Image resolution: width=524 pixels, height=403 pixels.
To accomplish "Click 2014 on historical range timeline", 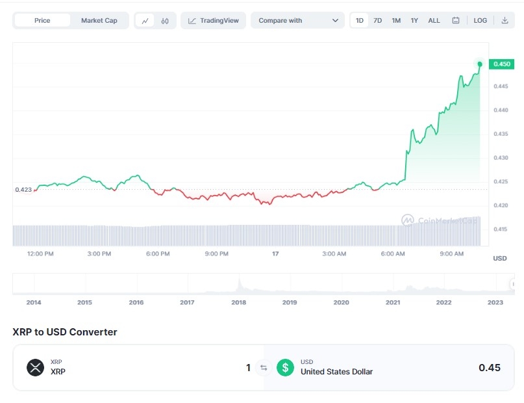I will tap(33, 302).
